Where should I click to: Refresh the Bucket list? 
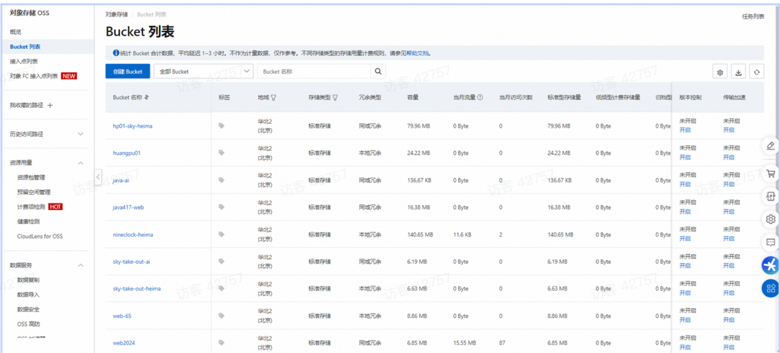[756, 72]
